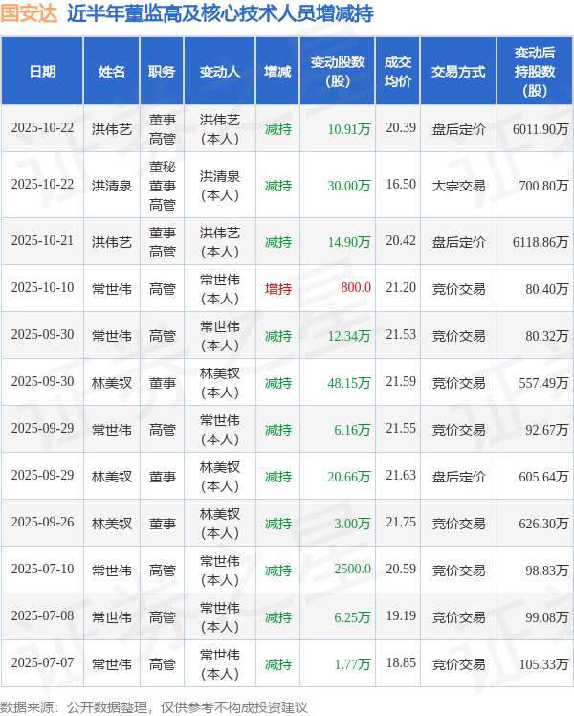Click the 2025-10-21 date cell
574x716 pixels.
click(42, 241)
